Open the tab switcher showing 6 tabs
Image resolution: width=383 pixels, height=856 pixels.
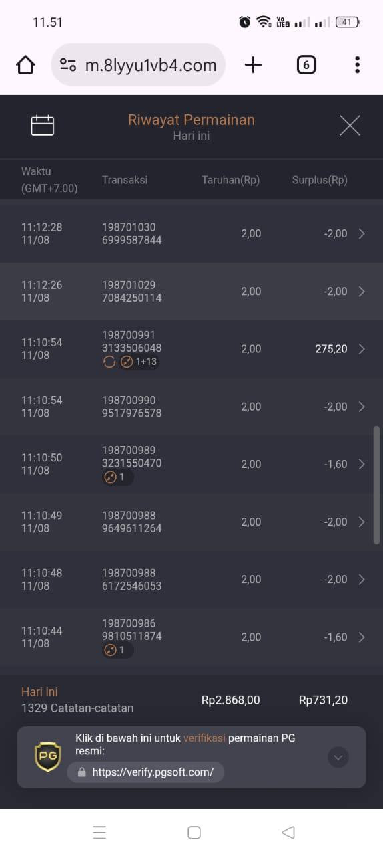(306, 65)
